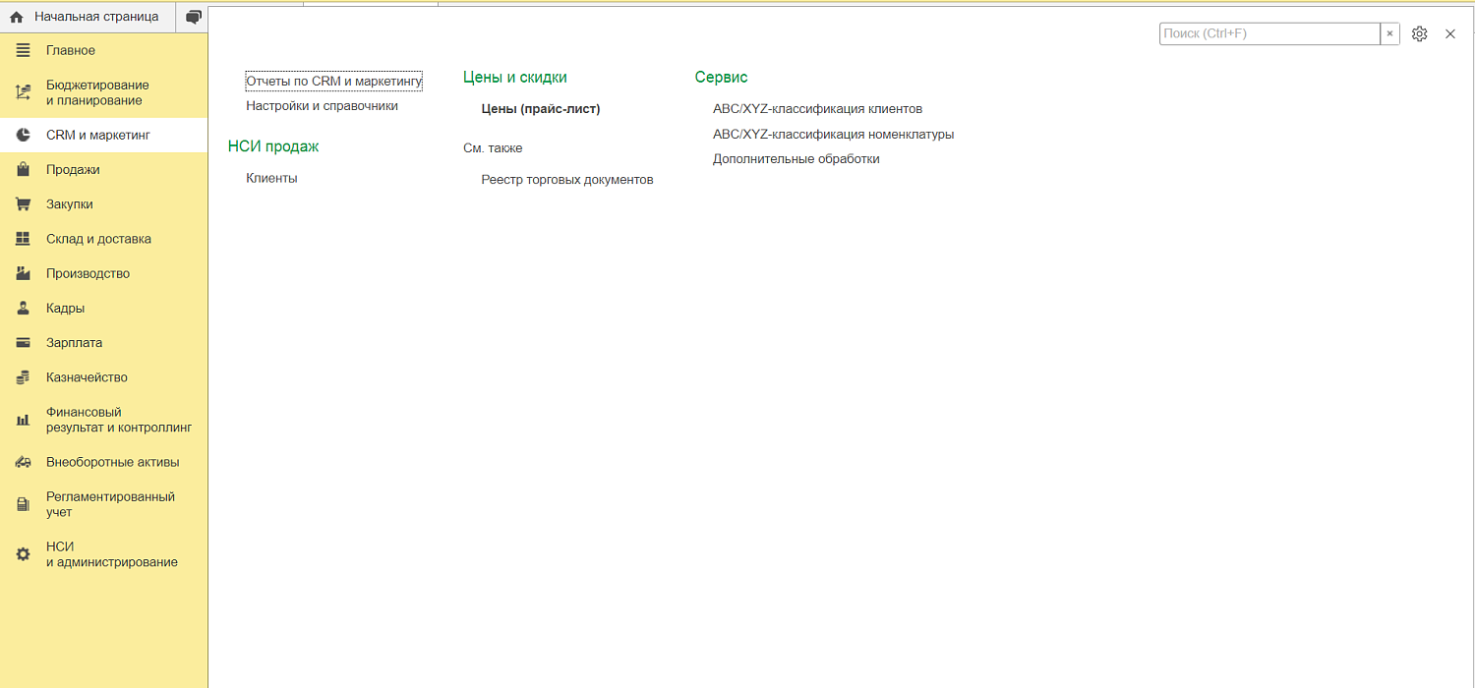Screen dimensions: 1475x688
Task: Click the settings gear near the search box
Action: (x=1419, y=32)
